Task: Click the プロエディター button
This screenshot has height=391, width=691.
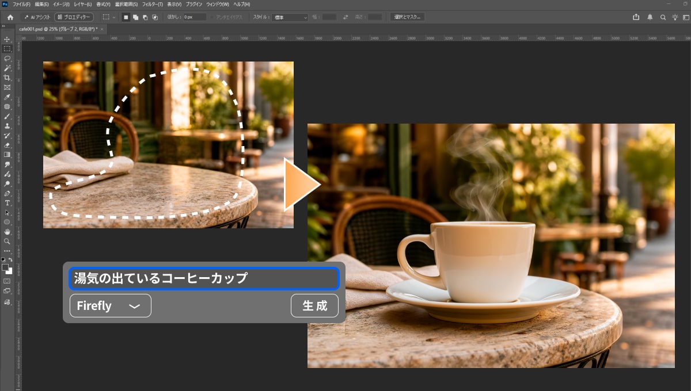Action: [x=74, y=17]
